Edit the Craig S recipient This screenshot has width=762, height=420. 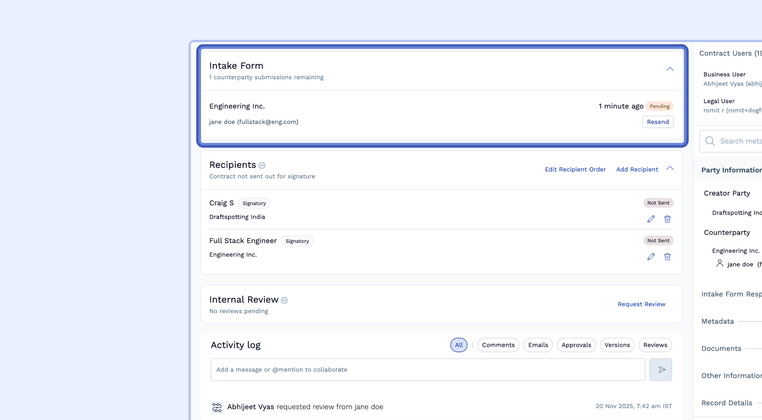click(x=651, y=219)
